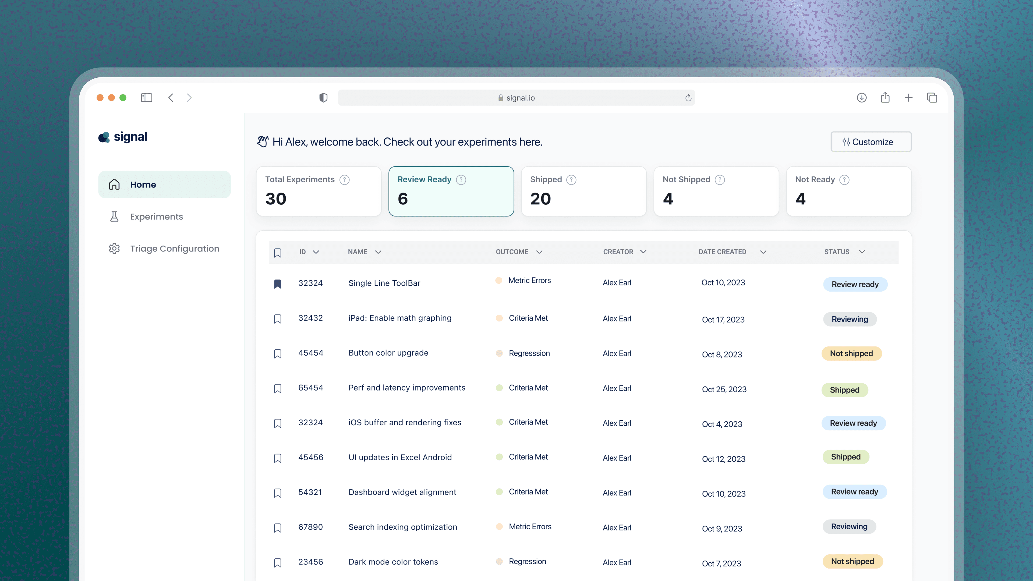The width and height of the screenshot is (1033, 581).
Task: Show help icon next to Shipped
Action: pyautogui.click(x=571, y=180)
